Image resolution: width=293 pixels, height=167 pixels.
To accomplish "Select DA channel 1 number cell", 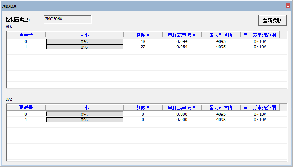I will tap(26, 120).
